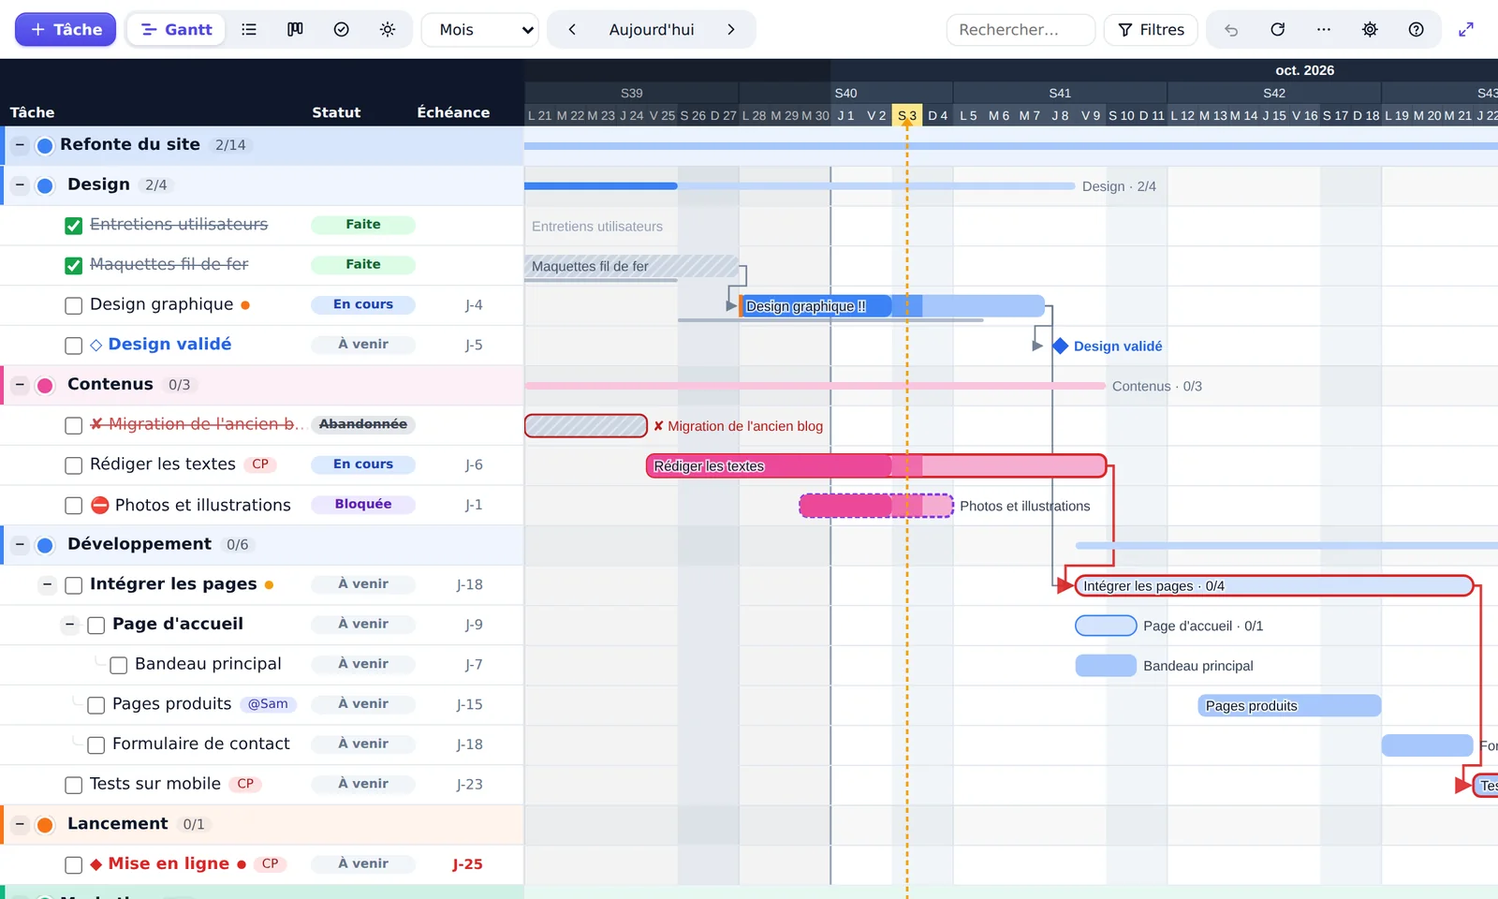Click the Tâche column header
This screenshot has width=1498, height=899.
pyautogui.click(x=32, y=112)
